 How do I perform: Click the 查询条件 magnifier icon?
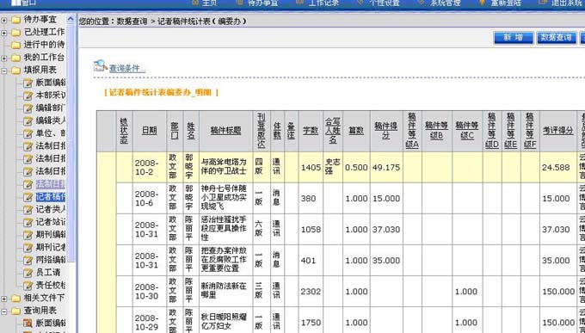point(101,65)
